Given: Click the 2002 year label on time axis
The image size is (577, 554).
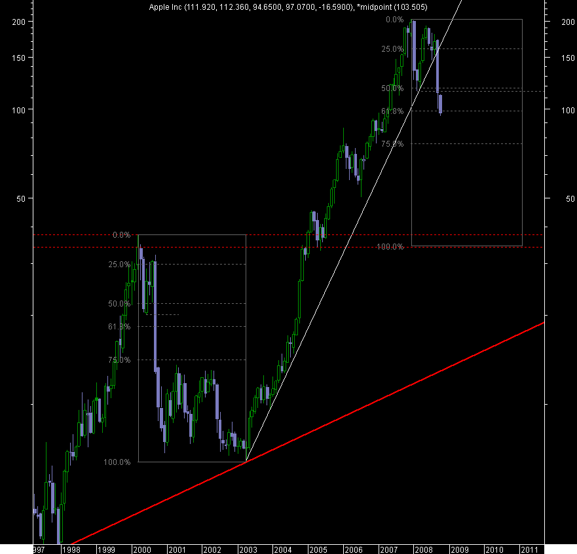Looking at the screenshot, I should pos(212,549).
